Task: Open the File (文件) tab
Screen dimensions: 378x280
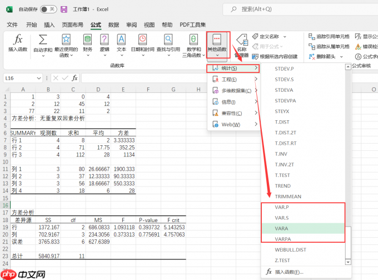Action: (x=12, y=24)
